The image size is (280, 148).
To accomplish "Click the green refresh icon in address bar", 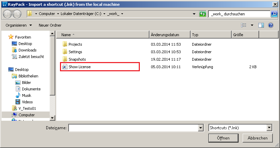I will pyautogui.click(x=203, y=14).
